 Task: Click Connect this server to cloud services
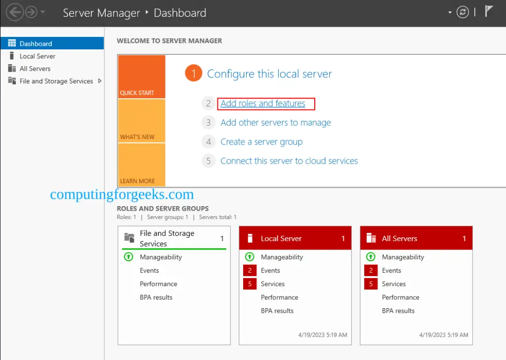click(289, 161)
